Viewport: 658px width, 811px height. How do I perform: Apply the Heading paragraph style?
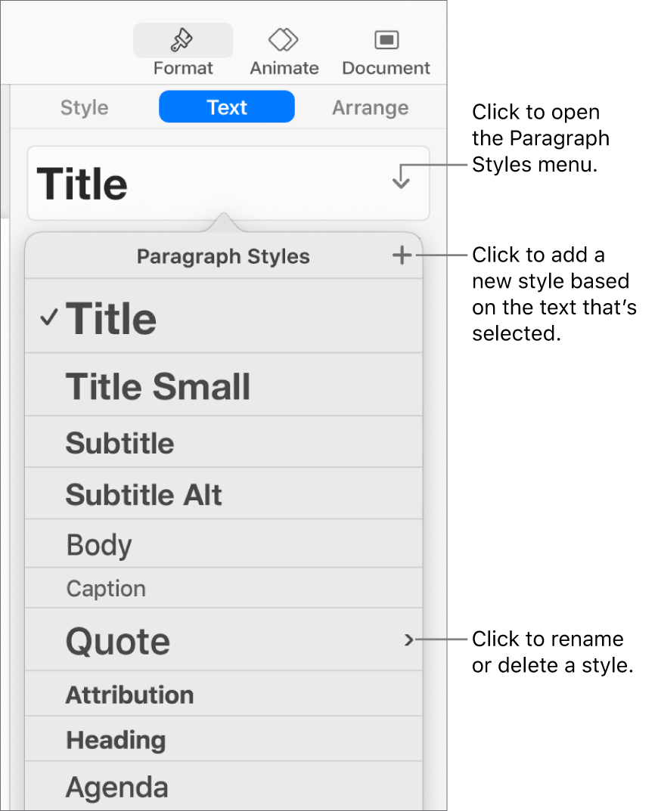[116, 739]
